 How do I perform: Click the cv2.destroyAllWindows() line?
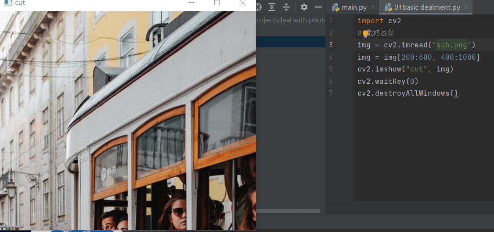(407, 93)
